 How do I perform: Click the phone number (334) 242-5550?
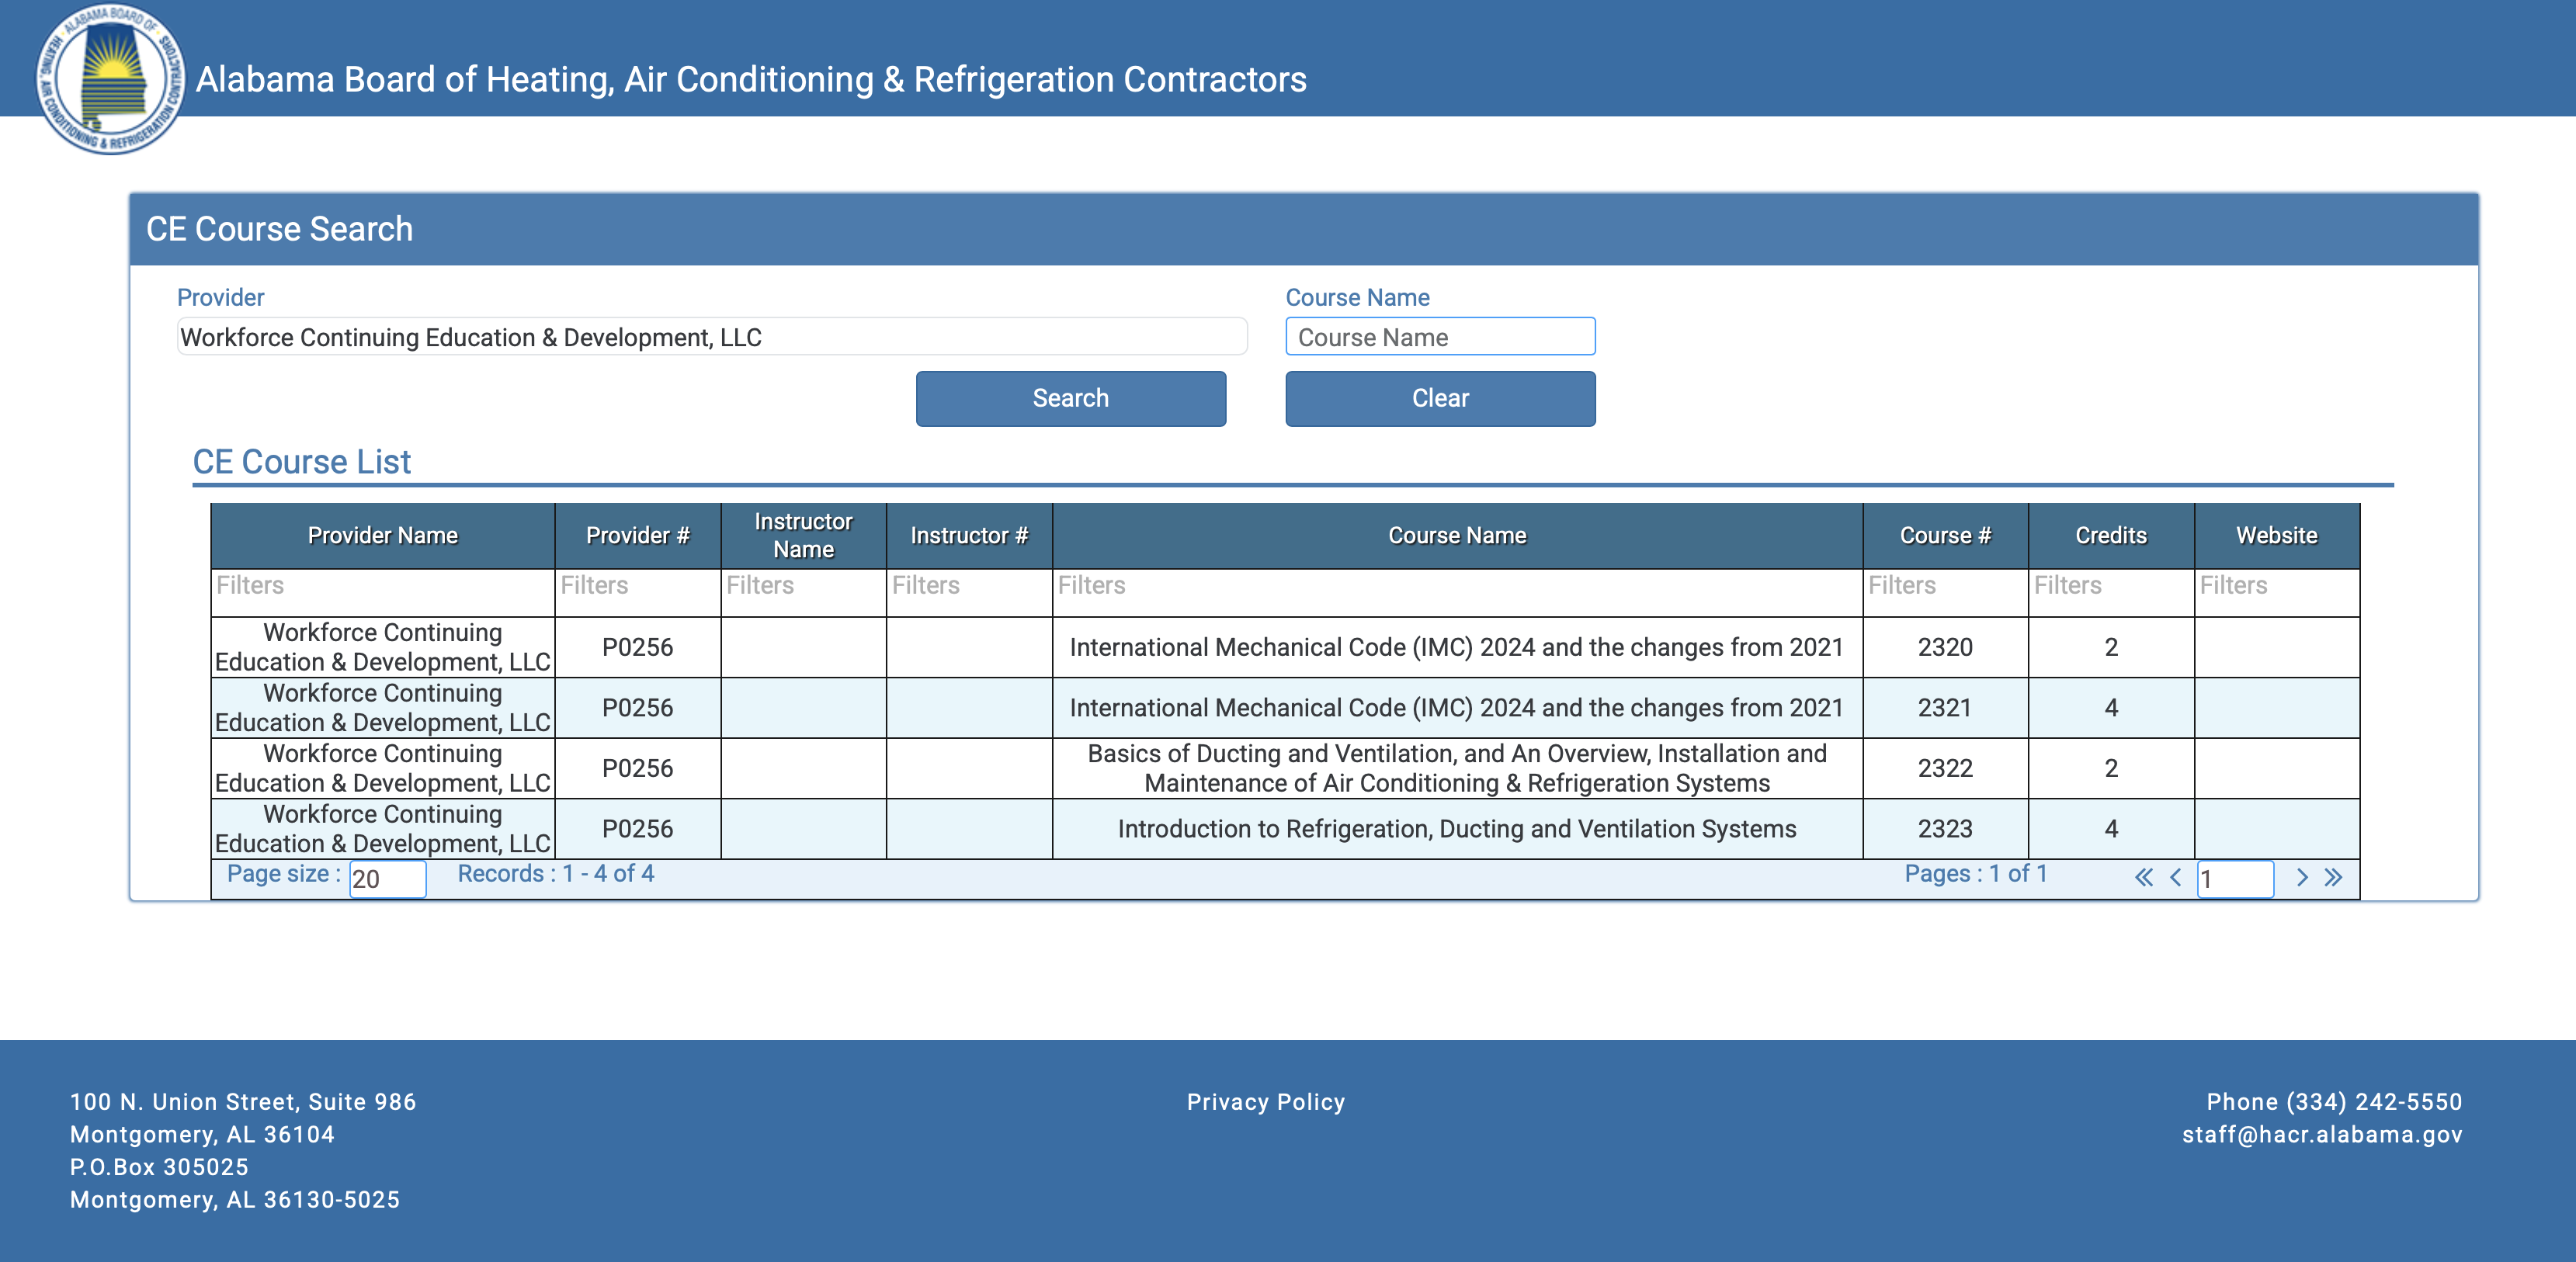(2375, 1102)
